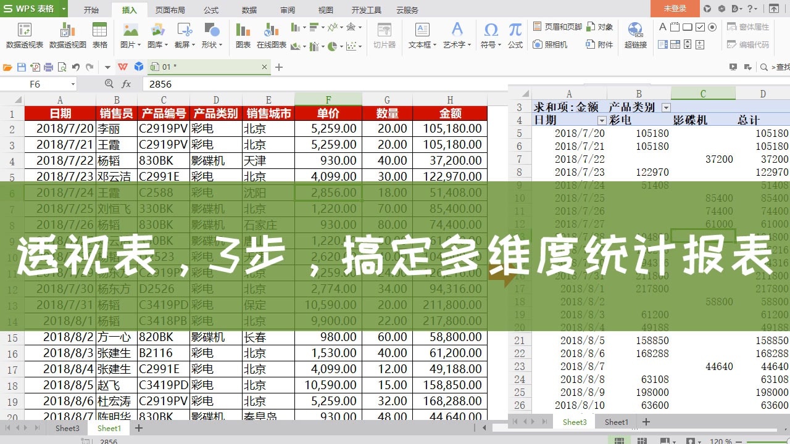Redo the last undone action
790x444 pixels.
(x=89, y=67)
